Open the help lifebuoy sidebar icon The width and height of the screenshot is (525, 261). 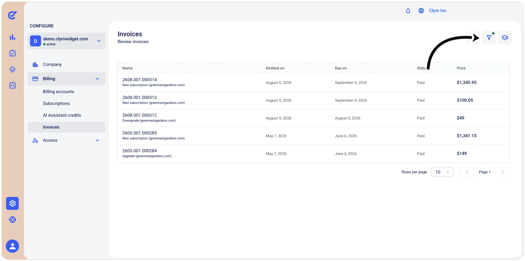click(x=12, y=220)
